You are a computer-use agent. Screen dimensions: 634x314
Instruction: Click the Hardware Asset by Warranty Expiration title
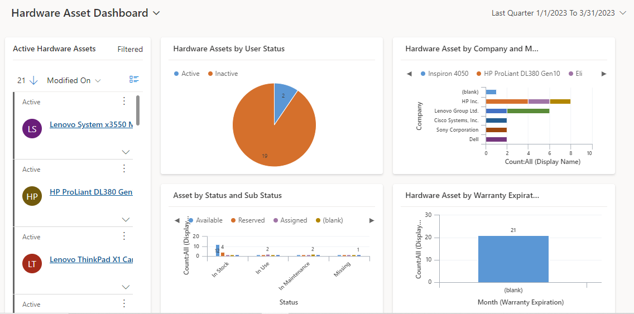[472, 196]
